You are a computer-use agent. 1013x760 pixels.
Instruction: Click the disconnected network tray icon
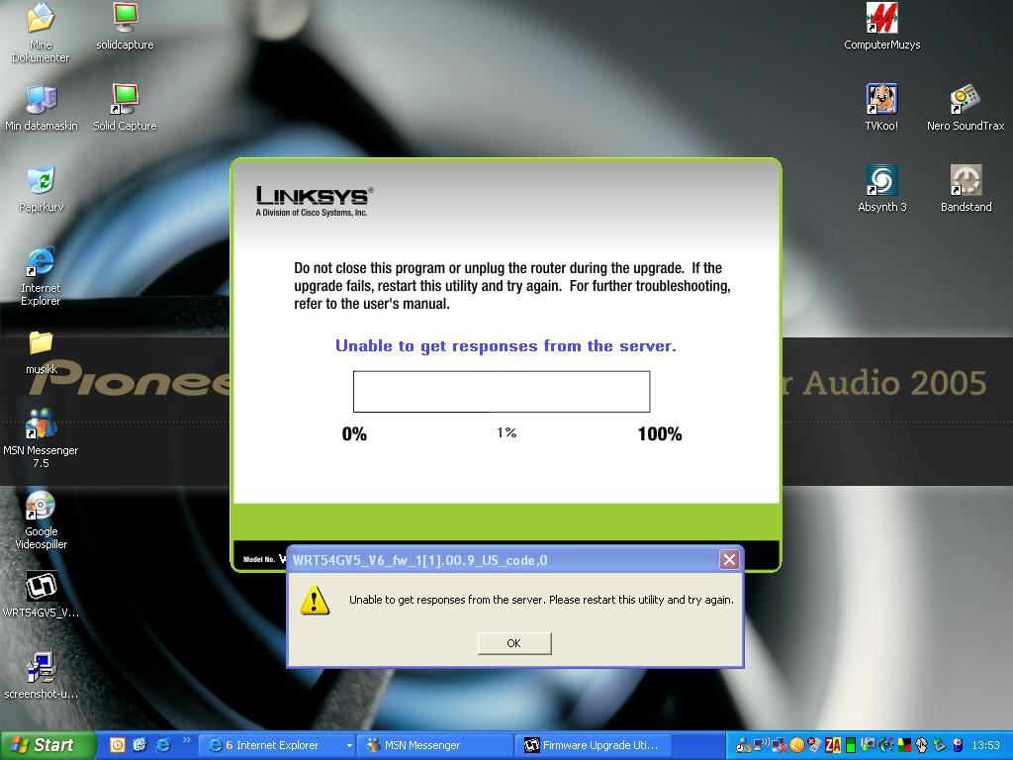780,745
